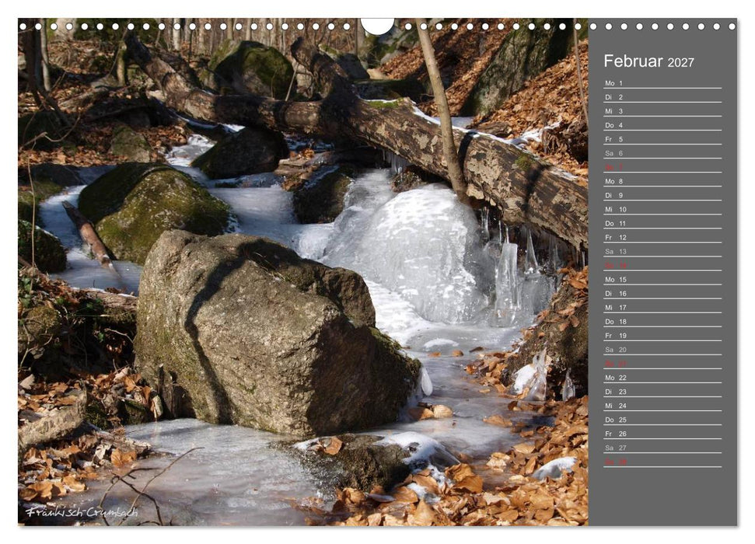The image size is (755, 544).
Task: Select the 'Do 18' calendar row
Action: [662, 321]
